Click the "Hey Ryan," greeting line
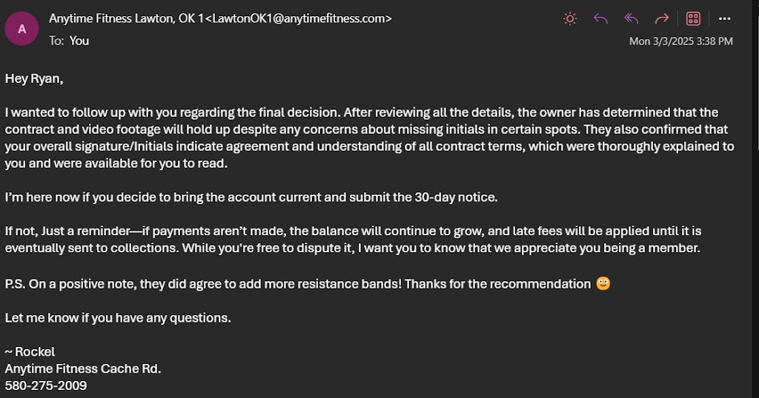The height and width of the screenshot is (398, 759). 34,78
